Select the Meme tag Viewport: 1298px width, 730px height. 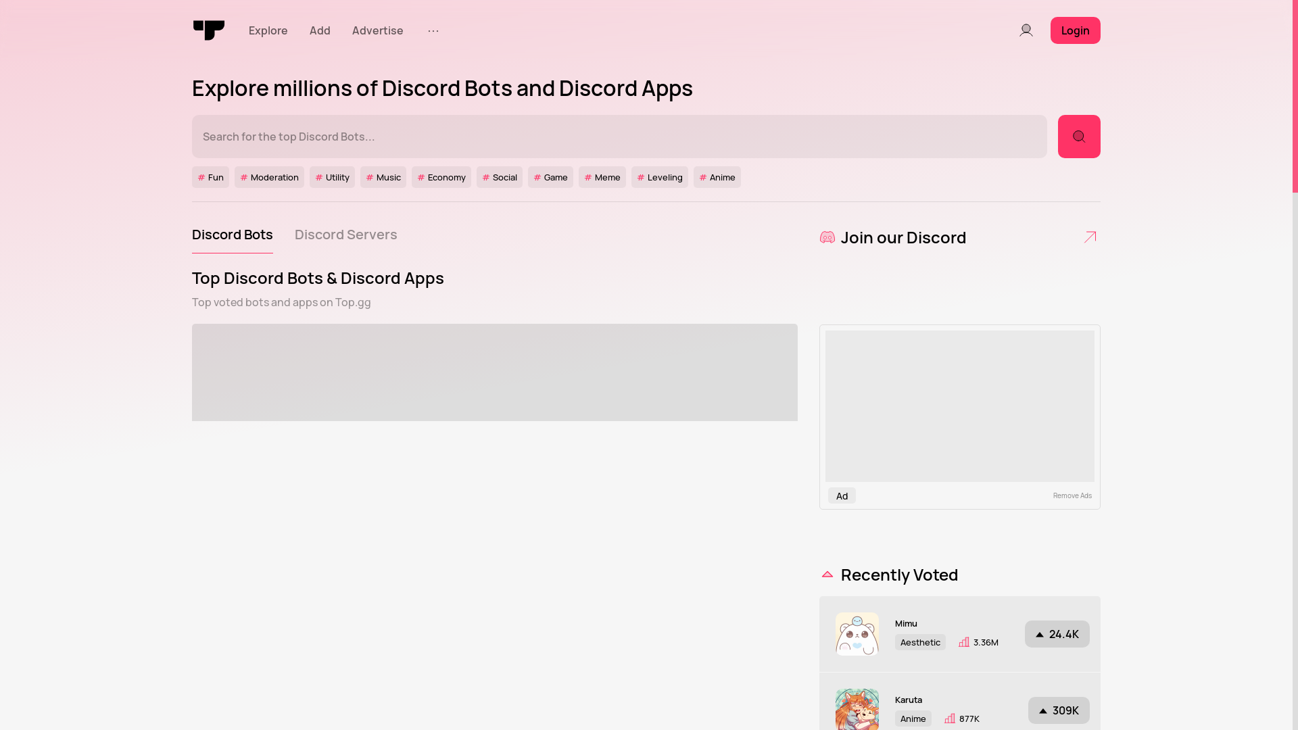602,177
